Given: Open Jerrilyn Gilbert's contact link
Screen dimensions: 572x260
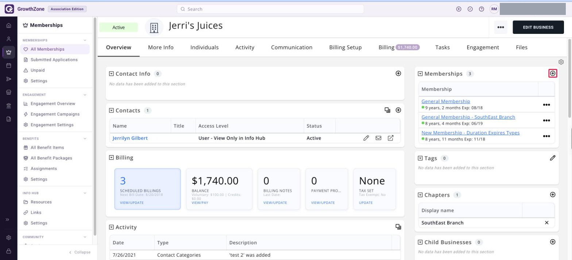Looking at the screenshot, I should click(130, 138).
